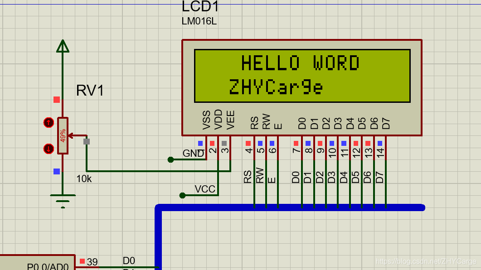Click the blue state square below RV1
Screen dimensions: 481x270
tap(57, 171)
